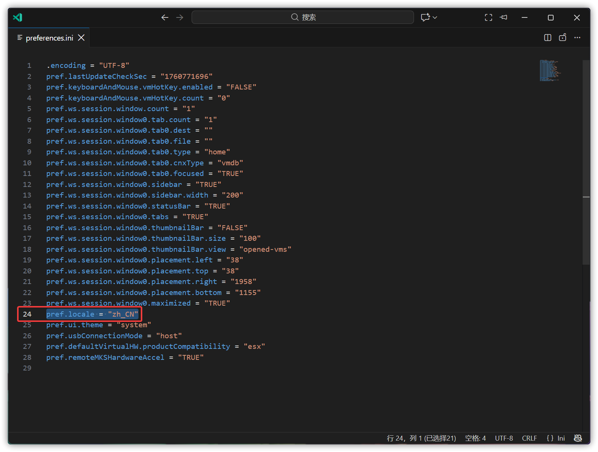This screenshot has height=452, width=598.
Task: Change indentation via the 空格: 4 indicator
Action: coord(475,438)
